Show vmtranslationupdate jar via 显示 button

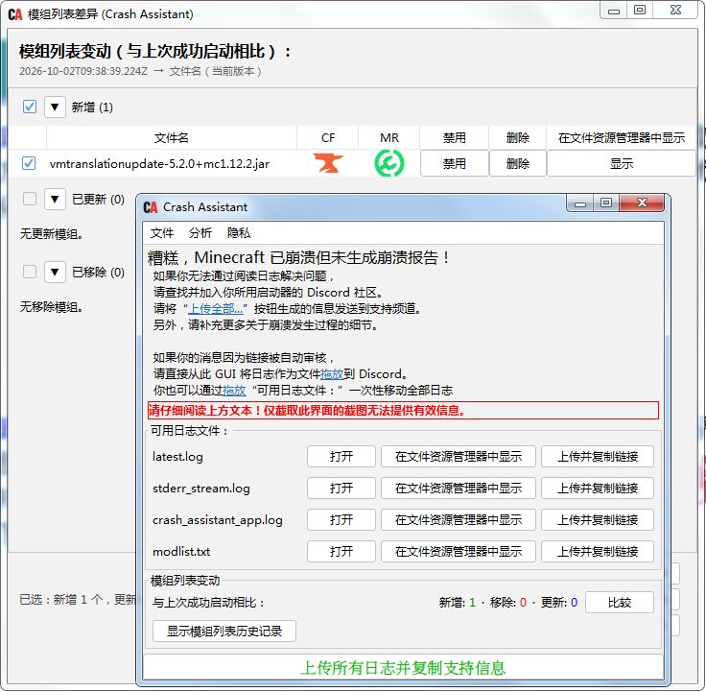[622, 163]
